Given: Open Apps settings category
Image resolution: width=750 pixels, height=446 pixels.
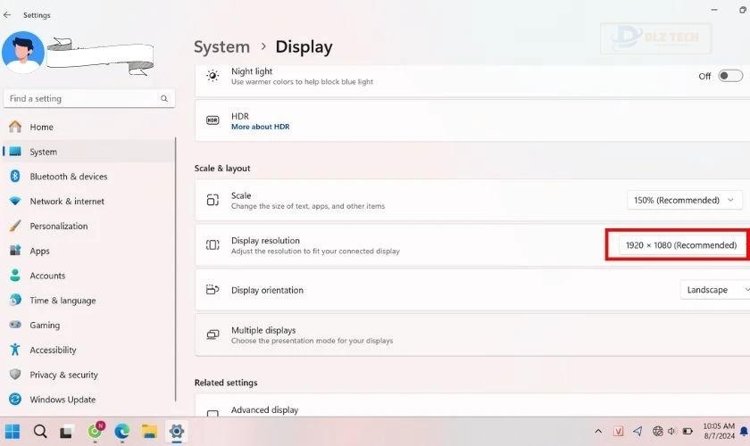Looking at the screenshot, I should click(x=89, y=251).
